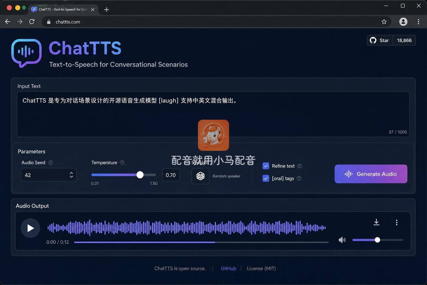Viewport: 427px width, 285px height.
Task: Bookmark this page with the star icon
Action: (x=384, y=22)
